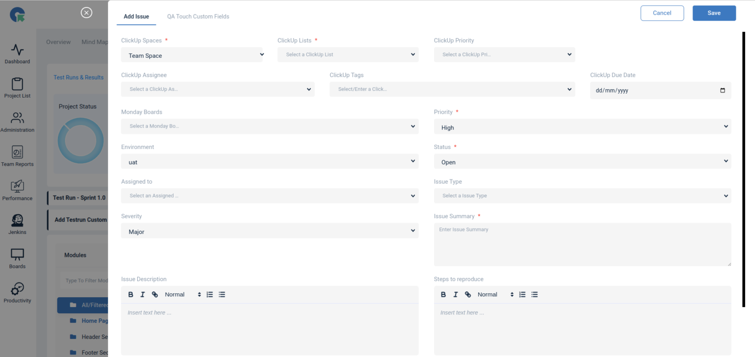The image size is (755, 357).
Task: Expand the Severity dropdown showing Major
Action: coord(269,231)
